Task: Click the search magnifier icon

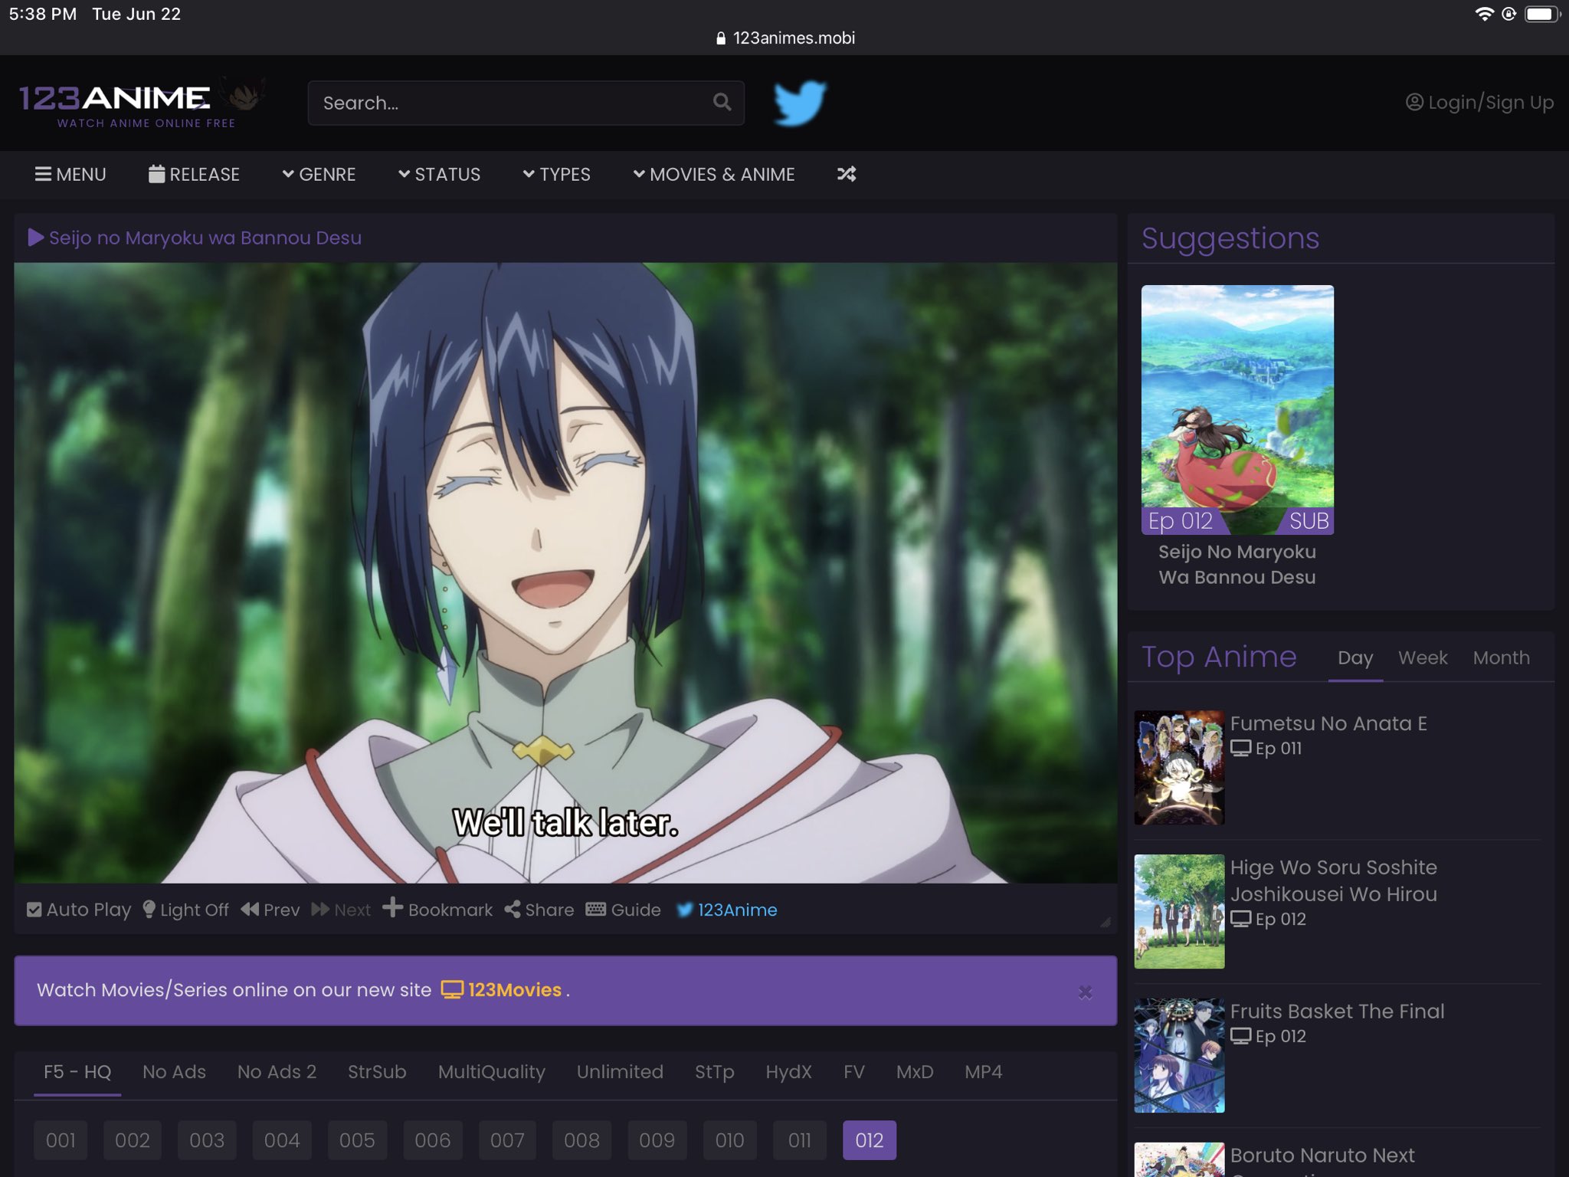Action: (722, 102)
